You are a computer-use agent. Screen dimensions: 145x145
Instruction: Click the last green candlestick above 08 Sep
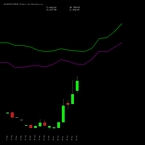point(77,86)
